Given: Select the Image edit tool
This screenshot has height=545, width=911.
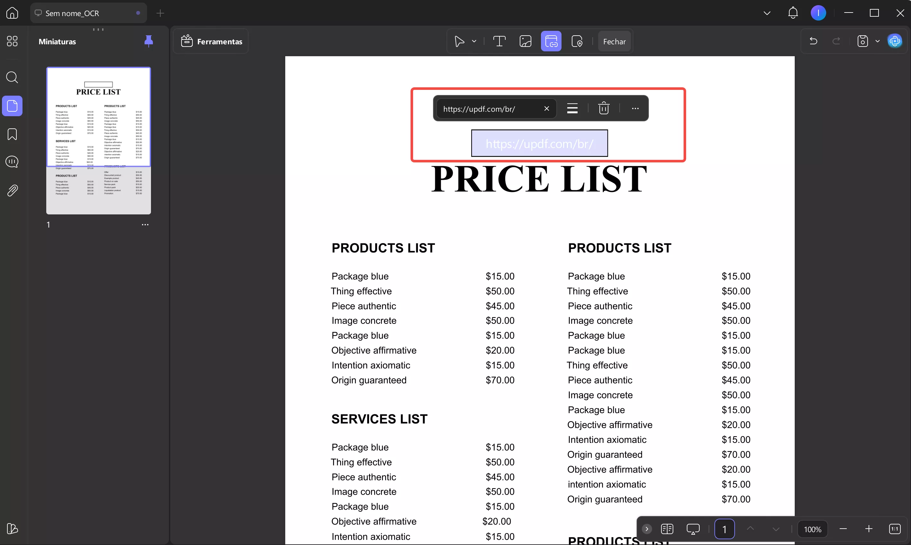Looking at the screenshot, I should (525, 41).
